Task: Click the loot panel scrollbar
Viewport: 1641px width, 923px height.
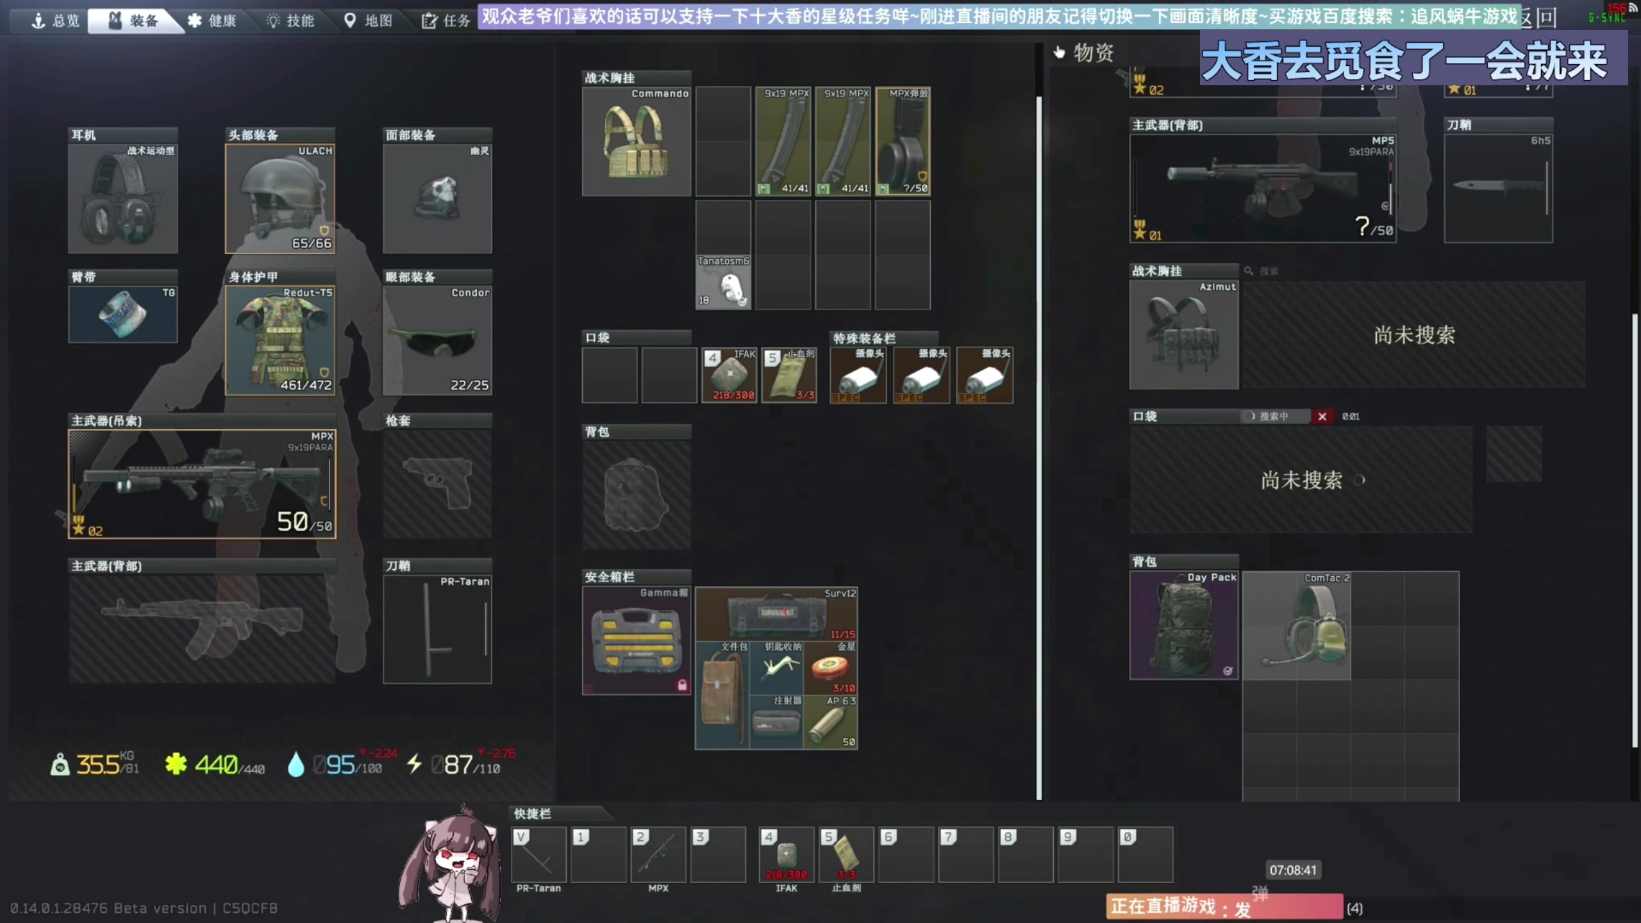Action: pos(1635,532)
